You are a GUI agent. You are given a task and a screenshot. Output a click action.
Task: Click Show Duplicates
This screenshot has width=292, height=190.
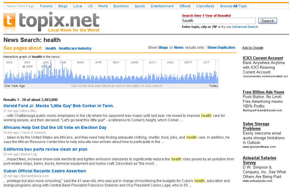tap(221, 48)
